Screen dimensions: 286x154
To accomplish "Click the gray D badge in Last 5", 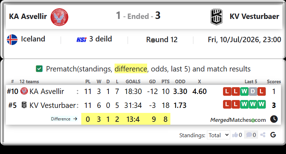I will click(x=253, y=91).
